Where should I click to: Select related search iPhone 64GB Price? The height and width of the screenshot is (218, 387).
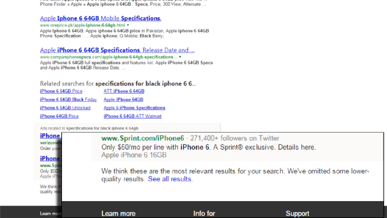click(x=59, y=116)
